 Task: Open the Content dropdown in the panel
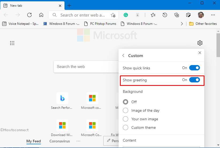(161, 147)
